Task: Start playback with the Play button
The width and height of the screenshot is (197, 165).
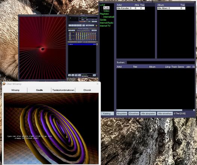Action: point(72,26)
